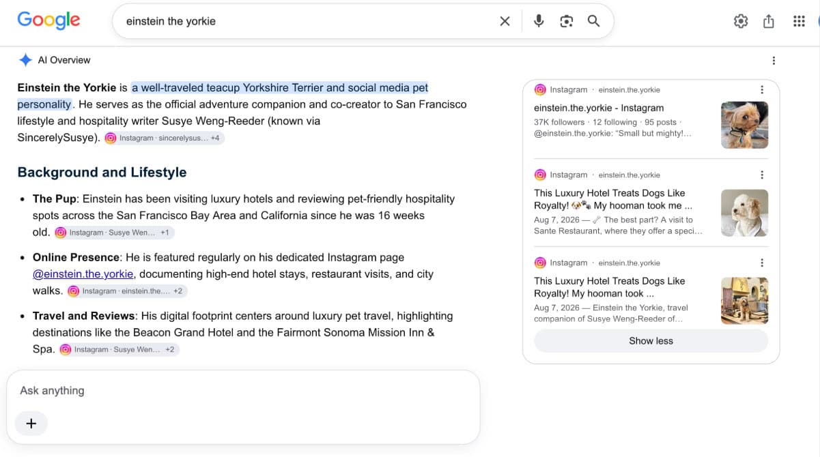Click Instagram icon on first source card
Viewport: 820px width, 457px height.
click(540, 89)
